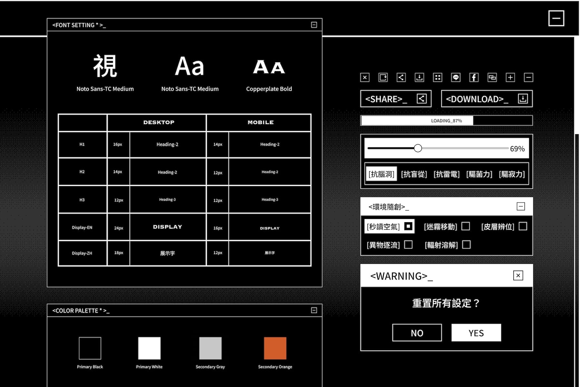Switch to the [抗盲從] tab
The image size is (580, 387).
pyautogui.click(x=414, y=174)
